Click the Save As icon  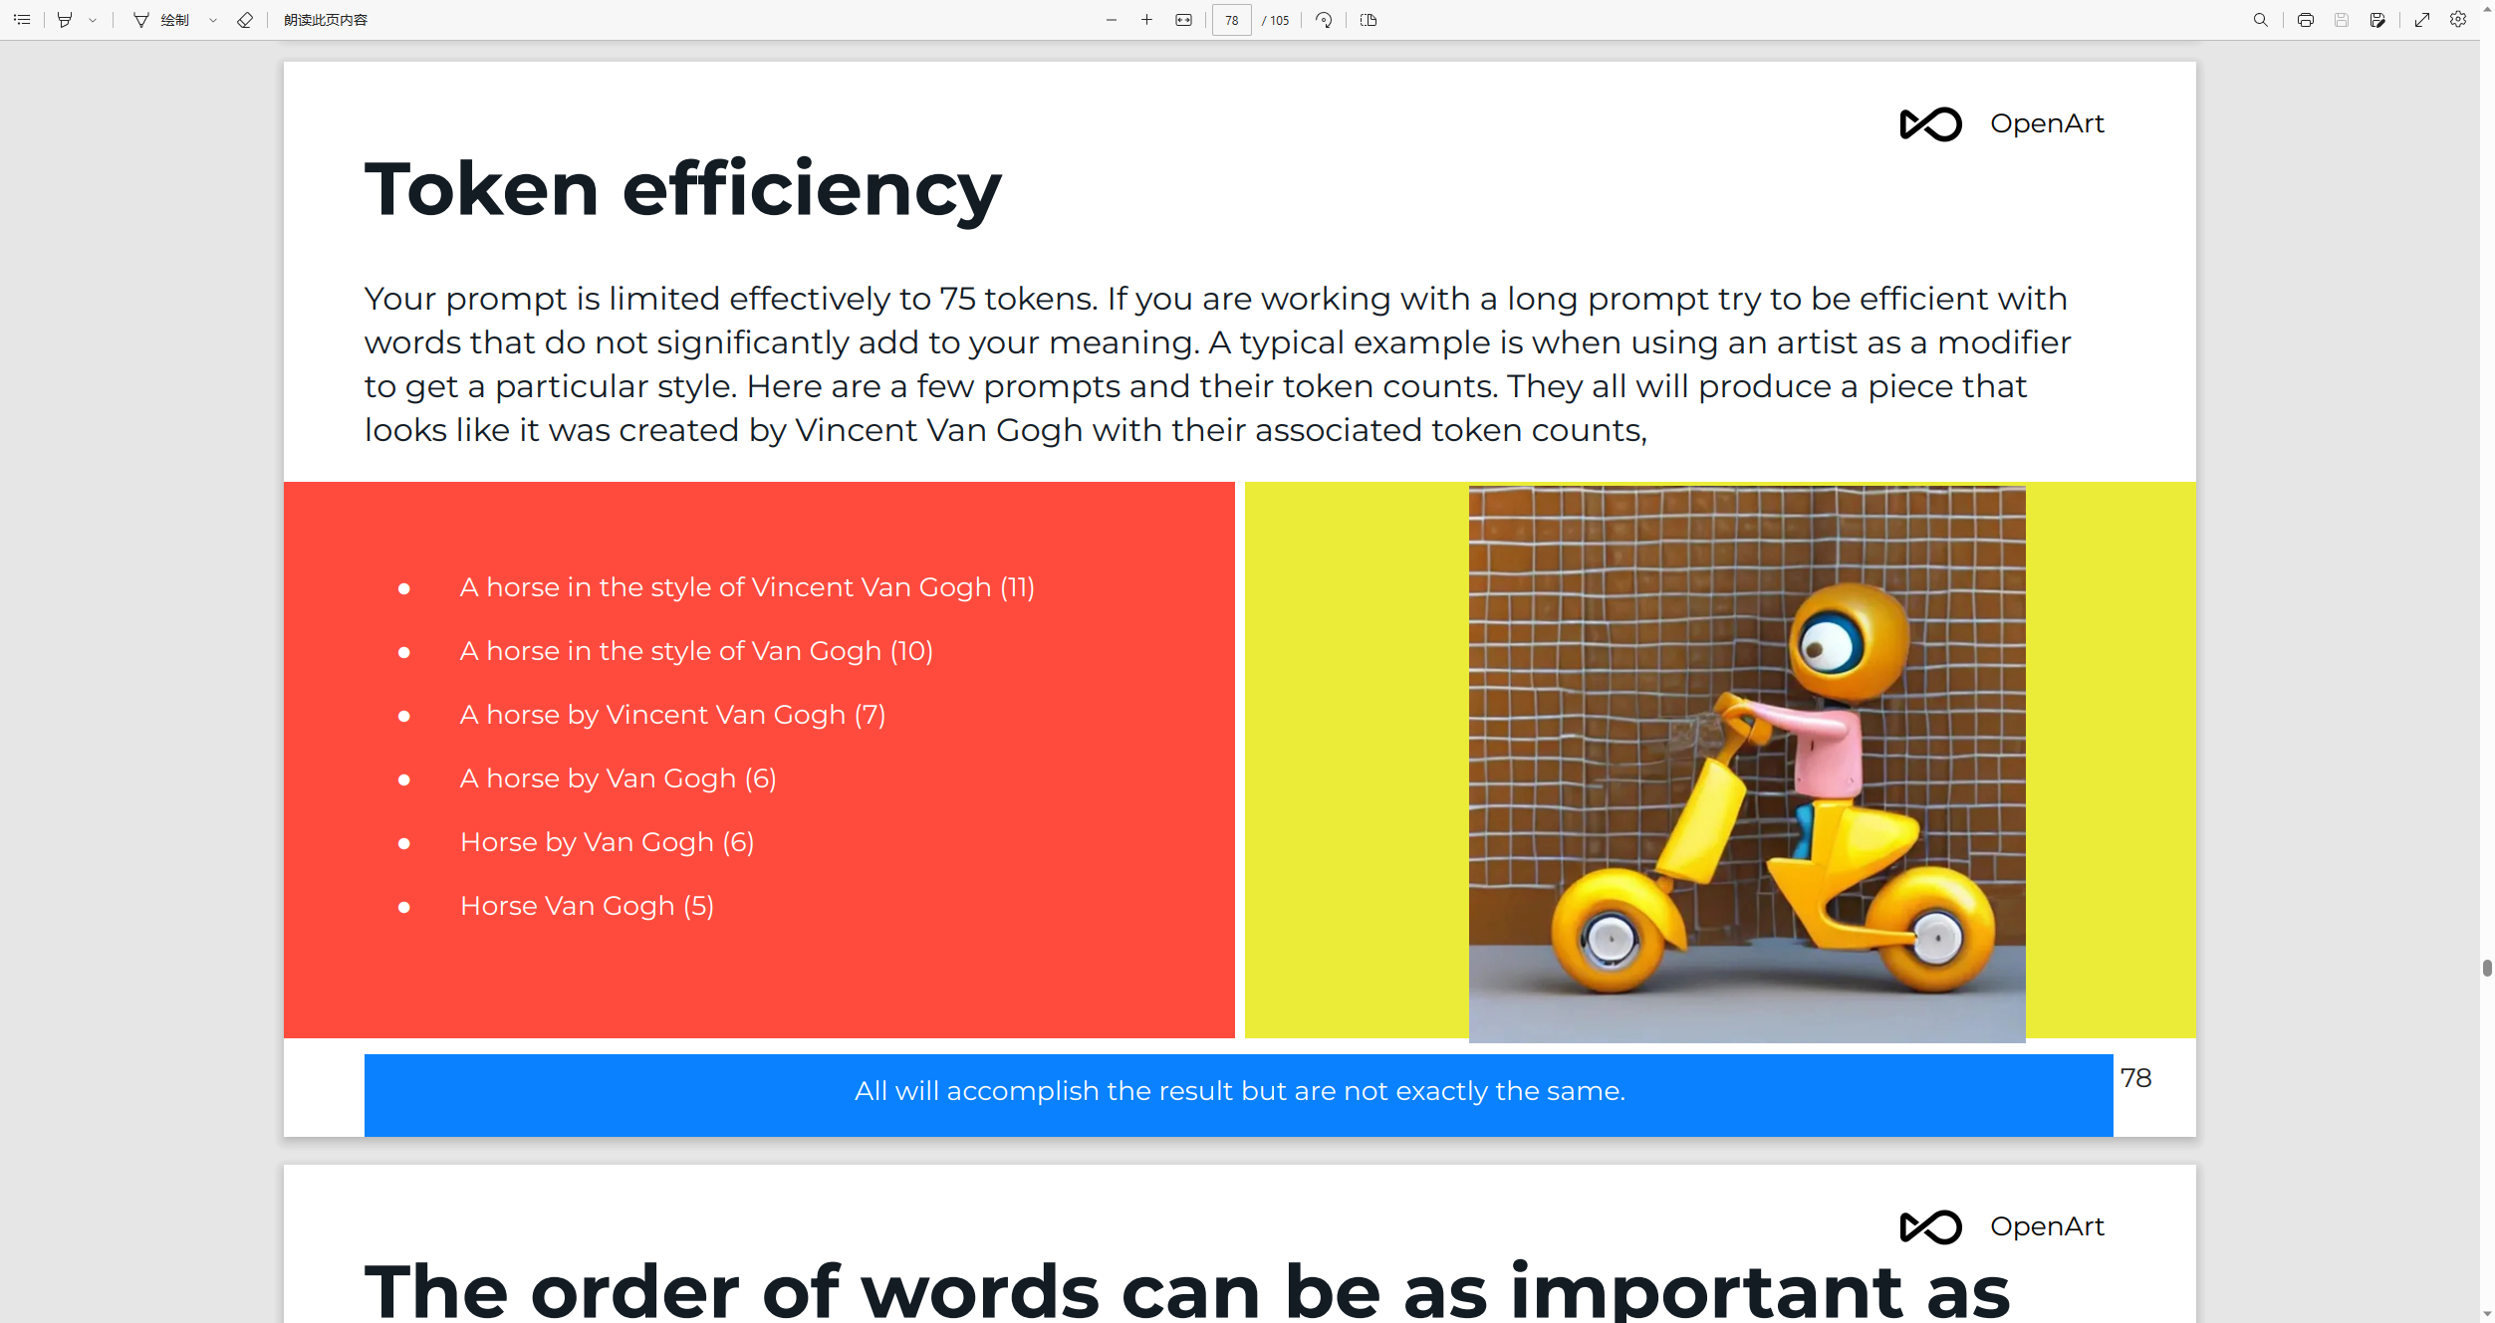coord(2377,20)
